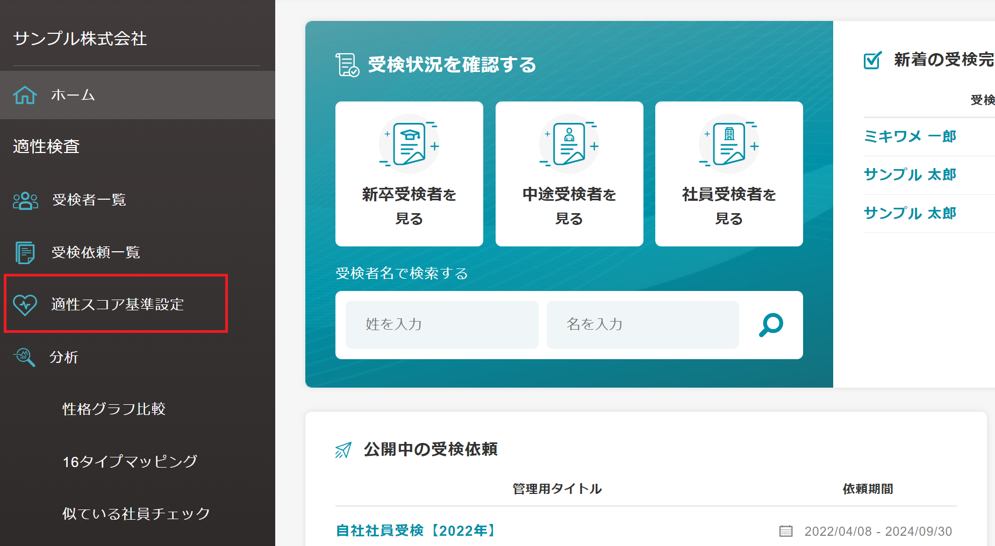The height and width of the screenshot is (546, 995).
Task: Select the ホーム home icon in sidebar
Action: (25, 94)
